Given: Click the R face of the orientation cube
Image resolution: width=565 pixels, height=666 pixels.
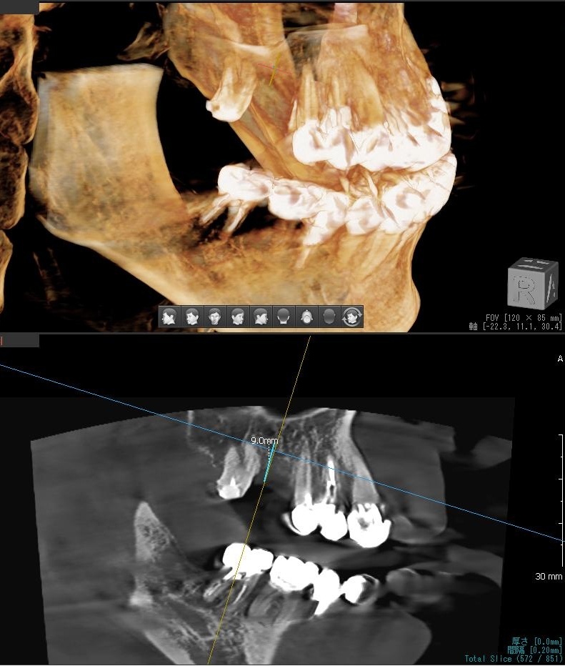Looking at the screenshot, I should 526,288.
